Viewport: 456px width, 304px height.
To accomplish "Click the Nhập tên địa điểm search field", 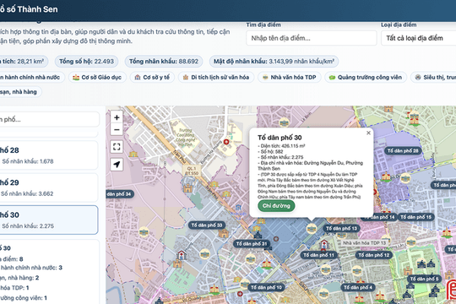I will click(x=312, y=38).
